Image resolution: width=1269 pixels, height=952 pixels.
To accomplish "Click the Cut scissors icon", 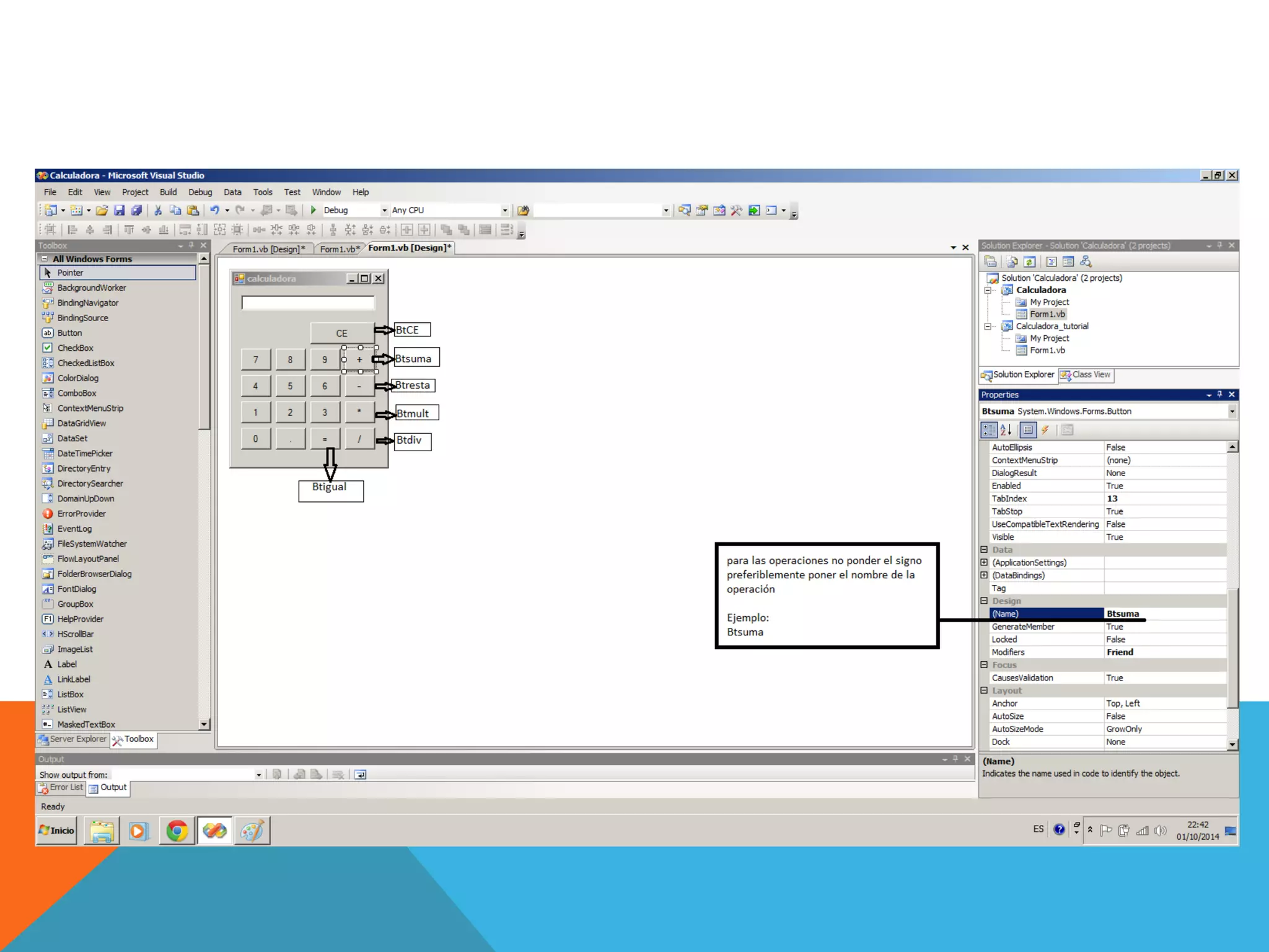I will [x=158, y=210].
